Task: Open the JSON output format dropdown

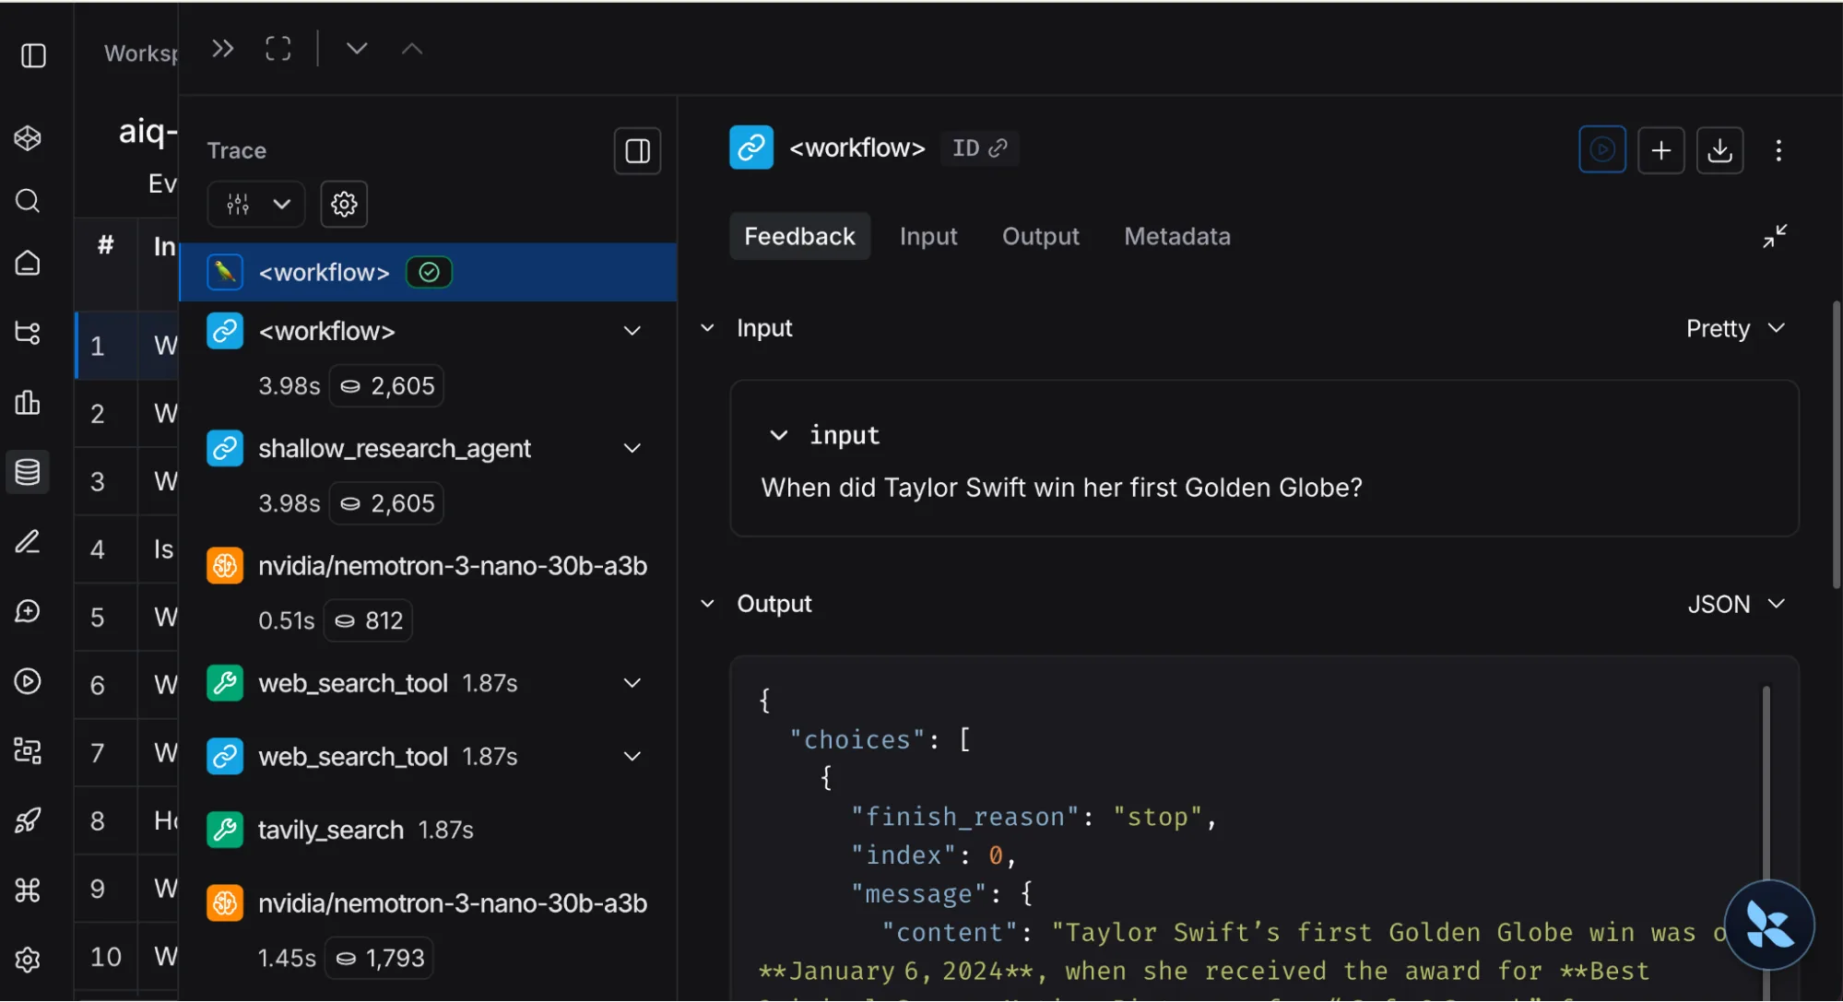Action: tap(1735, 605)
